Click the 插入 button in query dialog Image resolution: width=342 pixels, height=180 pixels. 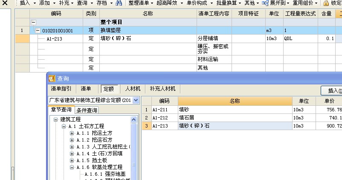coord(332,90)
